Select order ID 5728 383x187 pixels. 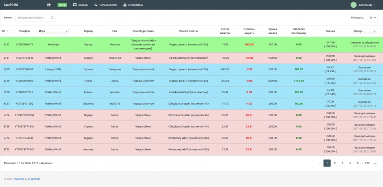pyautogui.click(x=6, y=92)
